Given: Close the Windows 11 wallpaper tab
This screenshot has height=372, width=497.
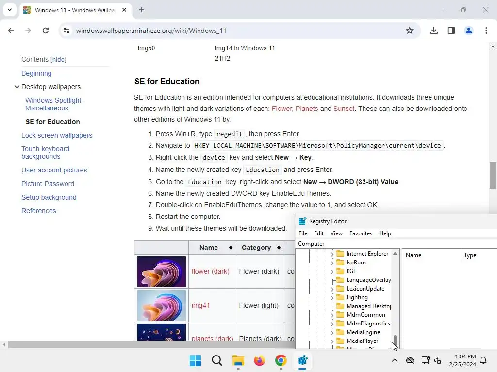Looking at the screenshot, I should click(124, 10).
